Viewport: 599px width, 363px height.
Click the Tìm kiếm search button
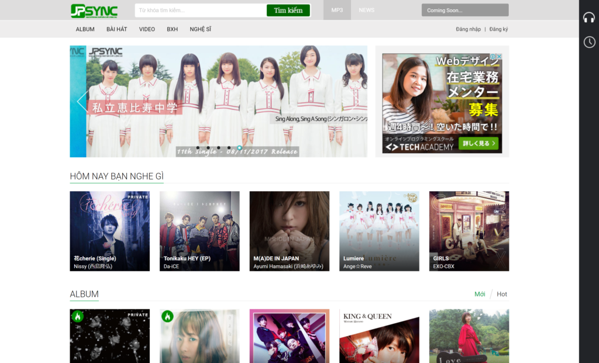[288, 11]
